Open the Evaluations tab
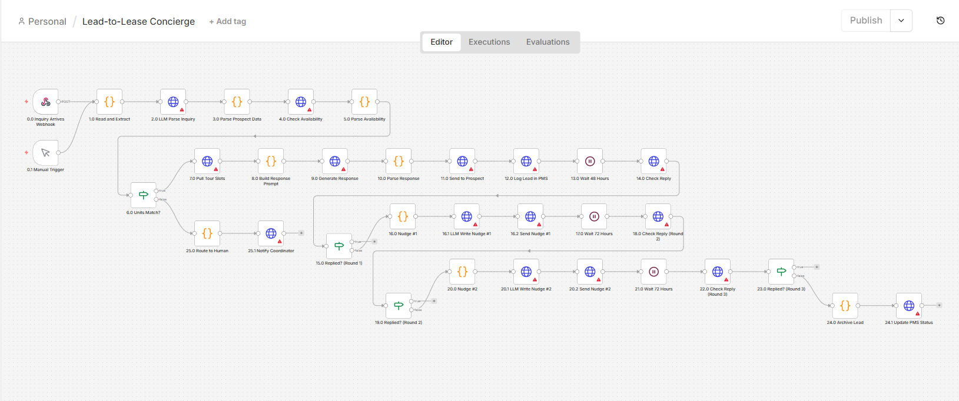The height and width of the screenshot is (401, 959). (548, 42)
